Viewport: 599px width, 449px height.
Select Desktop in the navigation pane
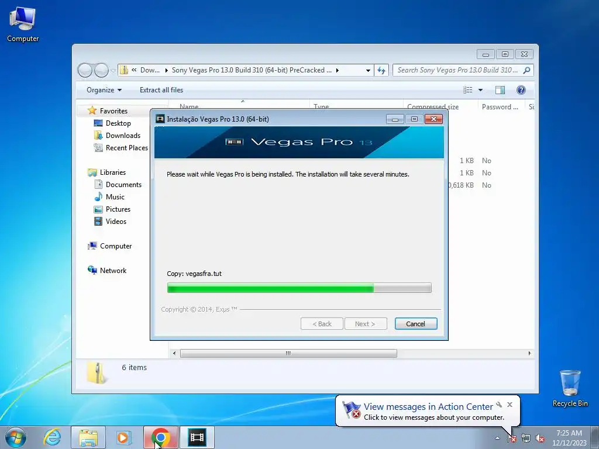coord(118,123)
